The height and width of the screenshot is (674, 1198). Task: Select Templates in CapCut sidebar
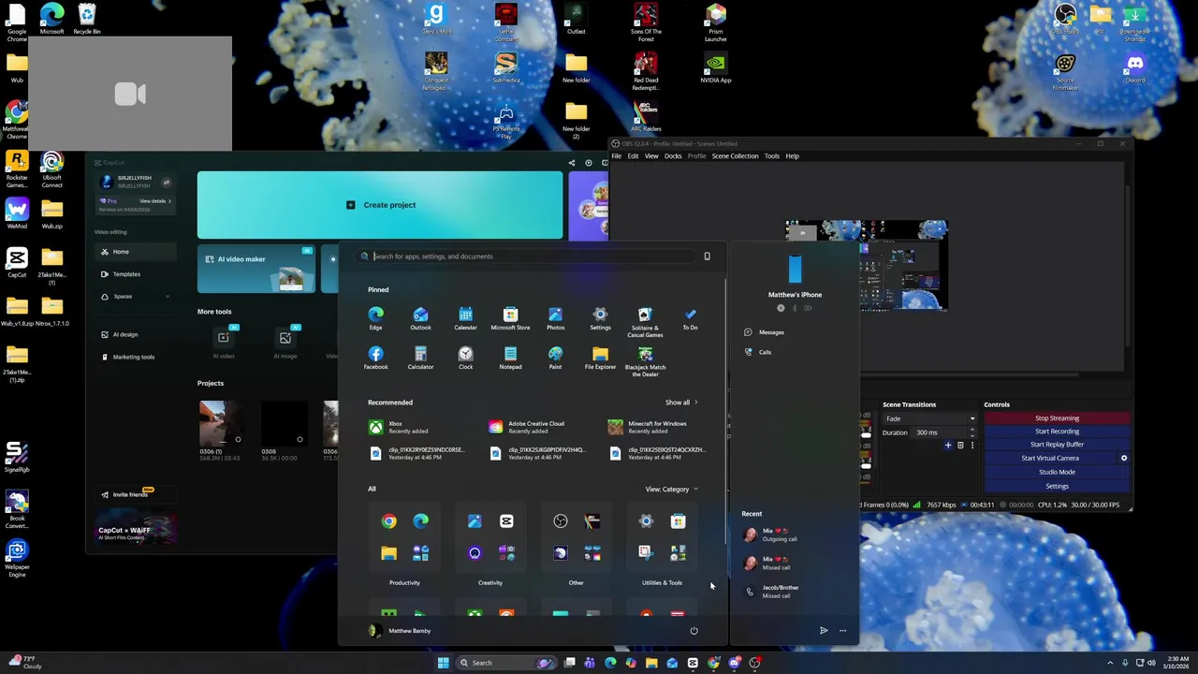tap(136, 274)
